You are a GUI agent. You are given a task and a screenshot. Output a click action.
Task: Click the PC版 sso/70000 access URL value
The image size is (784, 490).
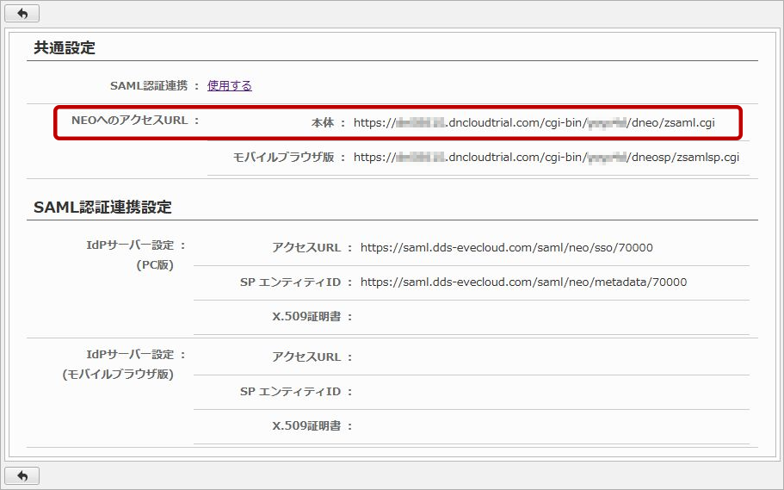(506, 248)
